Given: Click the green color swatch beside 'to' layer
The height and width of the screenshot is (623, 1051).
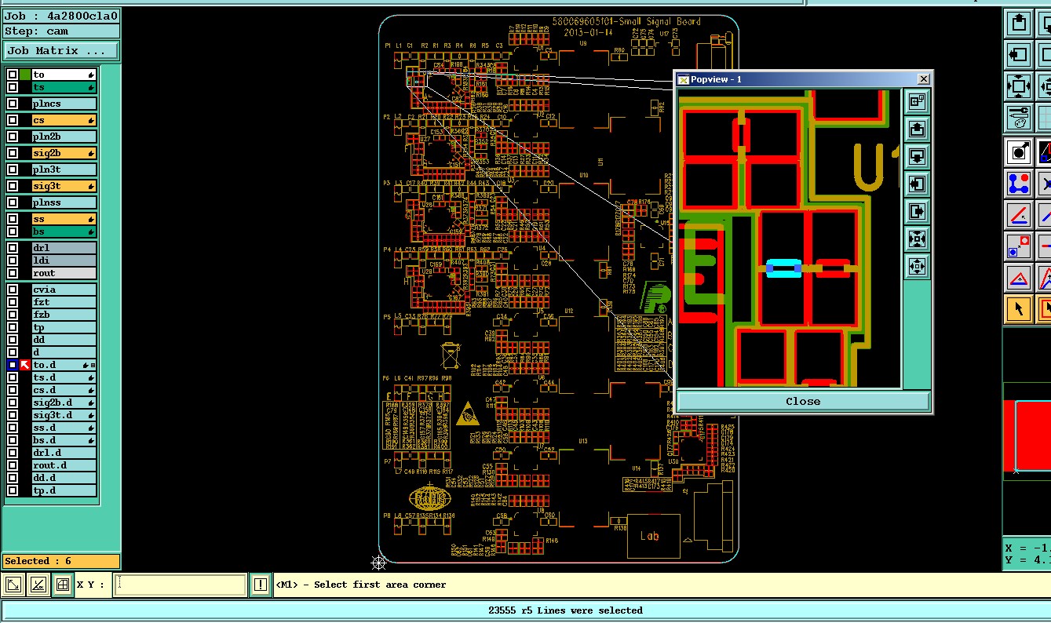Looking at the screenshot, I should pyautogui.click(x=25, y=75).
